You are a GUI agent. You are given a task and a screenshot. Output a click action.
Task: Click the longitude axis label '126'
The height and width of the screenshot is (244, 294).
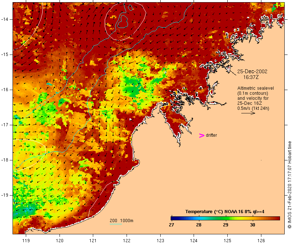pyautogui.click(x=261, y=240)
